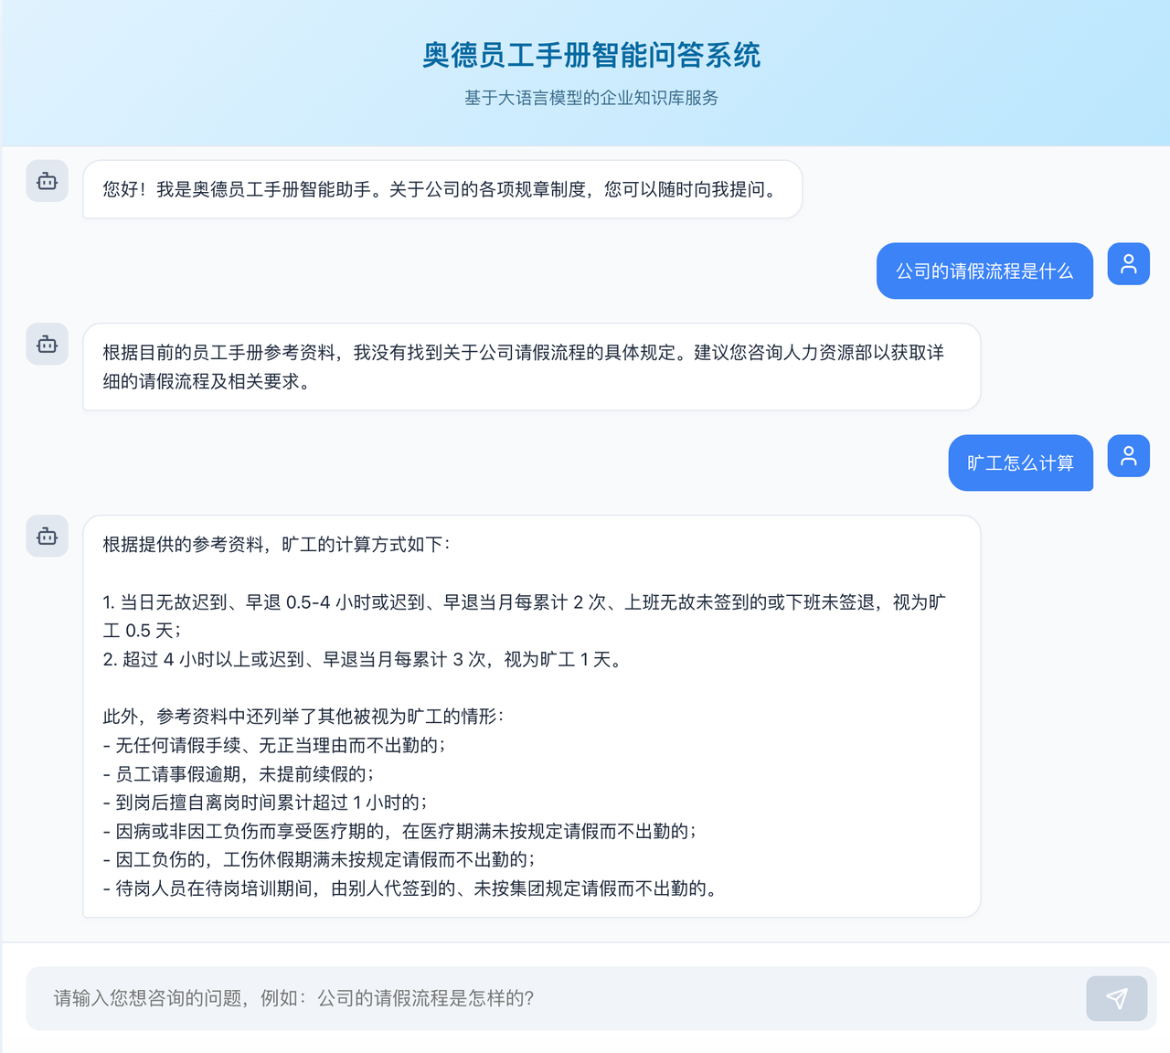Select the user message 旷工怎么计算

1020,463
